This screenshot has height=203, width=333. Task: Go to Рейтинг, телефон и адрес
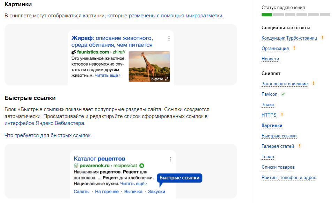pos(289,177)
